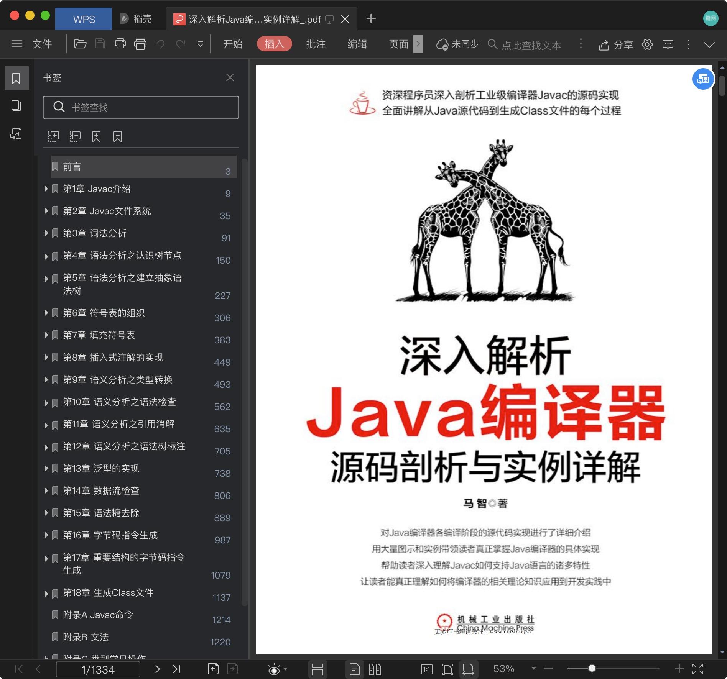
Task: Expand 第3章 词法分析 bookmark
Action: [x=46, y=233]
